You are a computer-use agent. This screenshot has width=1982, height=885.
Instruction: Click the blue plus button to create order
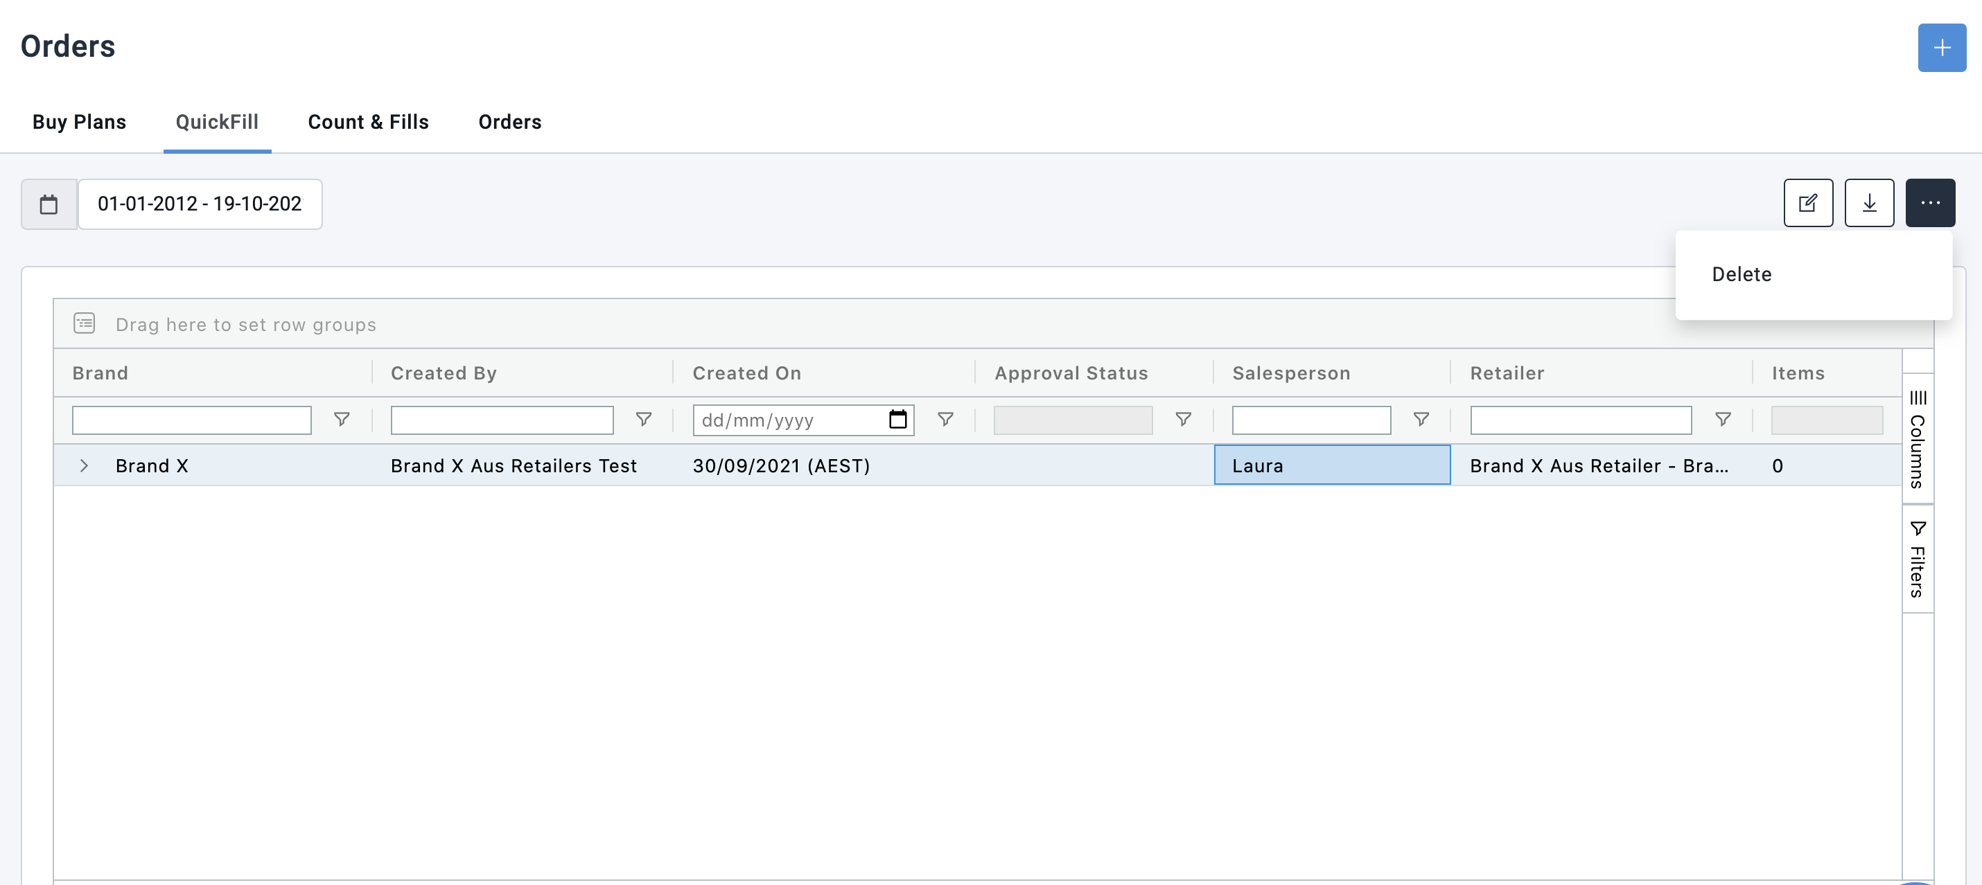point(1941,47)
